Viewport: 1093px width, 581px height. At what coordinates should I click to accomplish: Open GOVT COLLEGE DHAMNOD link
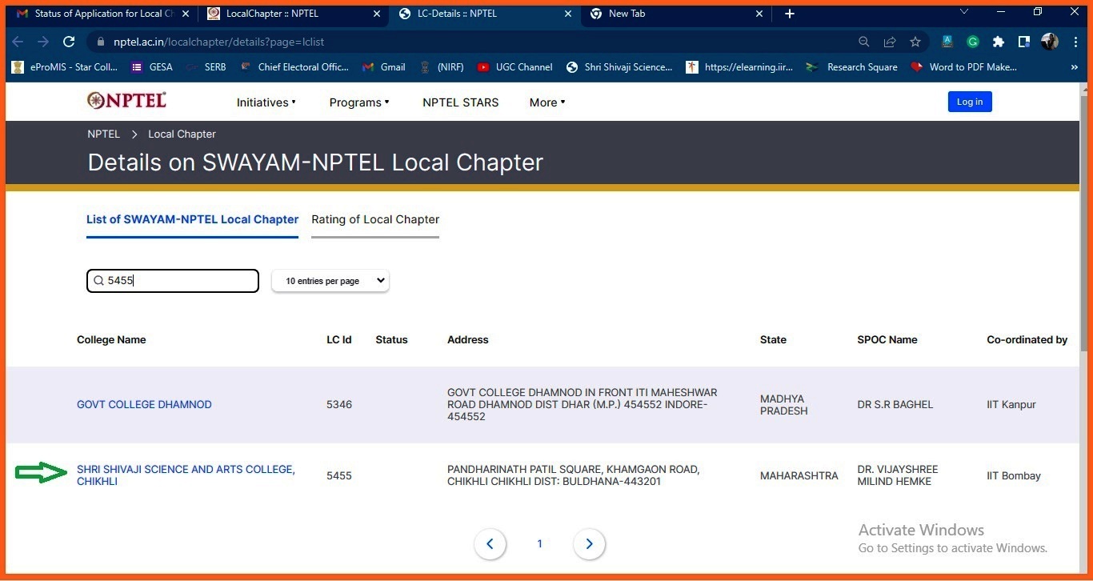point(144,405)
